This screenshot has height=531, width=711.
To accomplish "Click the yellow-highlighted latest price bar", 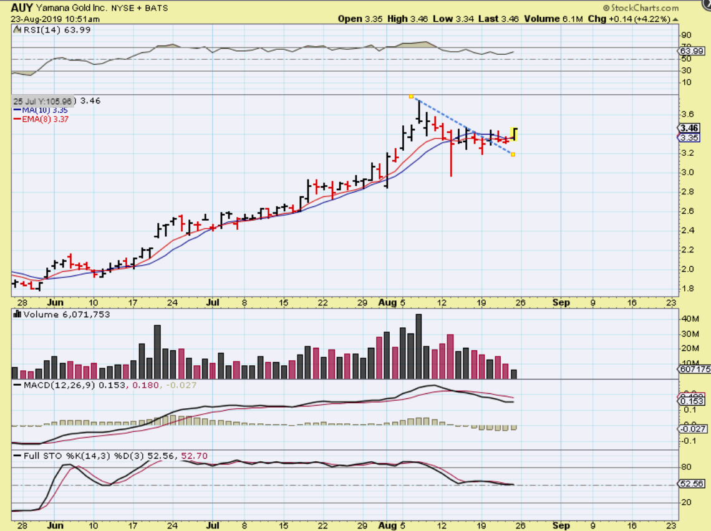I will click(x=515, y=134).
